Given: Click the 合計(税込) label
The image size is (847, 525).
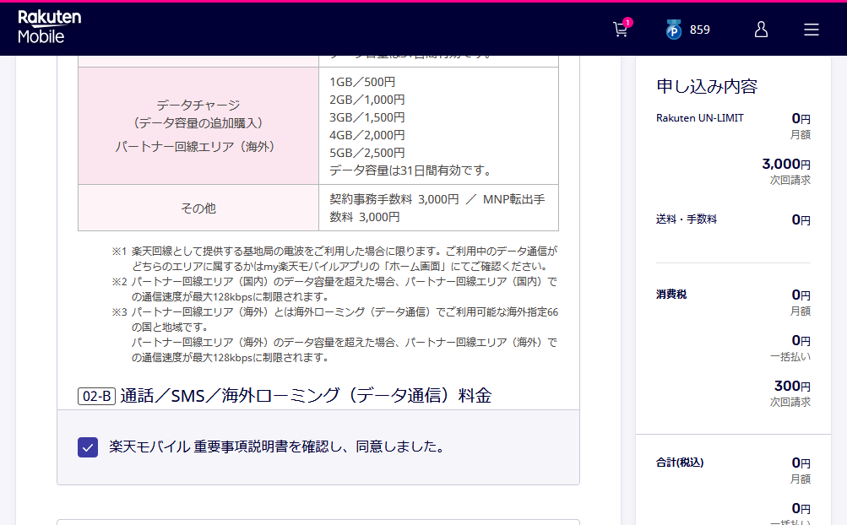Looking at the screenshot, I should 680,463.
